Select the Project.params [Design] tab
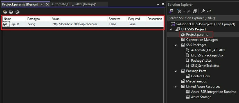Screen dimensions: 239x103 [20, 5]
